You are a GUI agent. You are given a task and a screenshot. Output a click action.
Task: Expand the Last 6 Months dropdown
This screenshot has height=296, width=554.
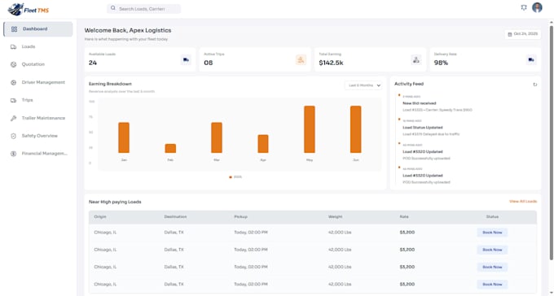click(x=363, y=85)
